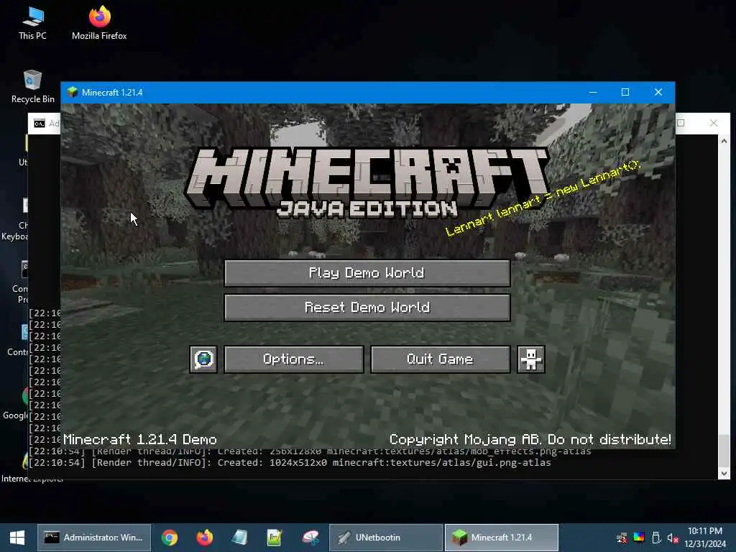Launch Chrome from the taskbar
Image resolution: width=736 pixels, height=552 pixels.
[x=170, y=538]
